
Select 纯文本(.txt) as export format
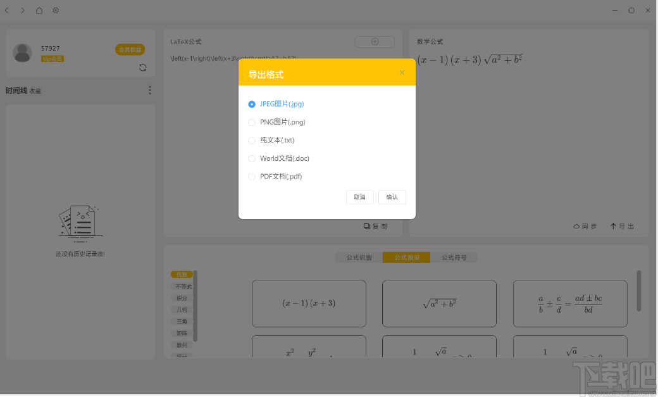pyautogui.click(x=252, y=140)
